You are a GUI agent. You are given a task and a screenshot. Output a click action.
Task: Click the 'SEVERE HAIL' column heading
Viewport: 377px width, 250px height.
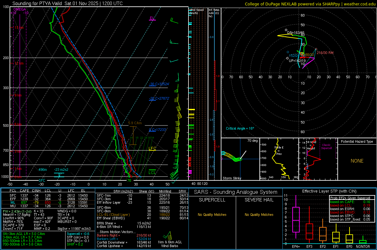pyautogui.click(x=259, y=200)
